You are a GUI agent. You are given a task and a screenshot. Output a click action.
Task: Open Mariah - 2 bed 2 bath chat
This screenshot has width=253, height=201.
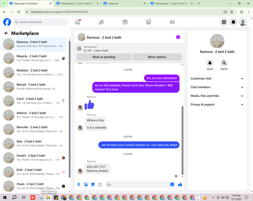pyautogui.click(x=34, y=87)
